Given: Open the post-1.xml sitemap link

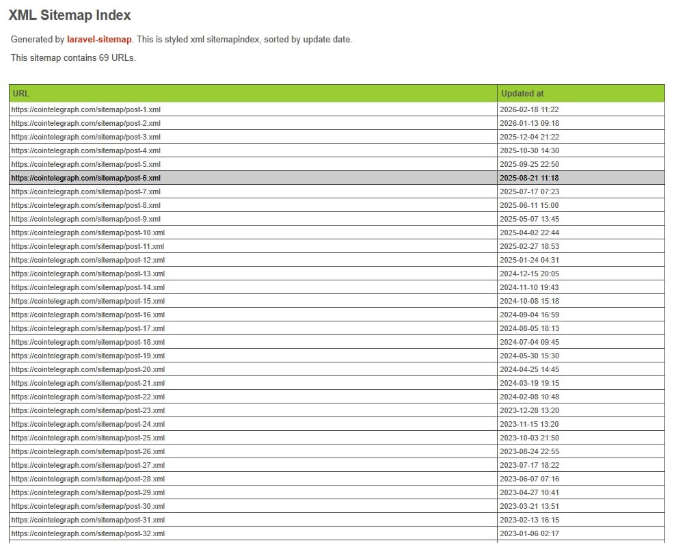Looking at the screenshot, I should coord(86,109).
